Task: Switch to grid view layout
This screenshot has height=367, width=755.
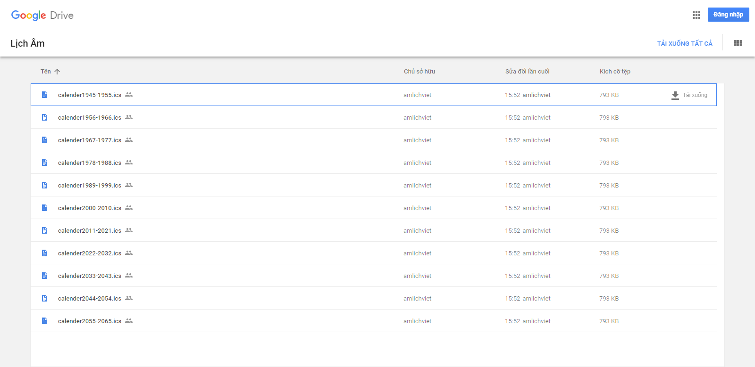Action: (x=738, y=43)
